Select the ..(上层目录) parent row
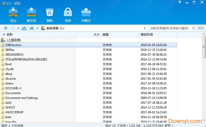The image size is (206, 127). tap(88, 40)
